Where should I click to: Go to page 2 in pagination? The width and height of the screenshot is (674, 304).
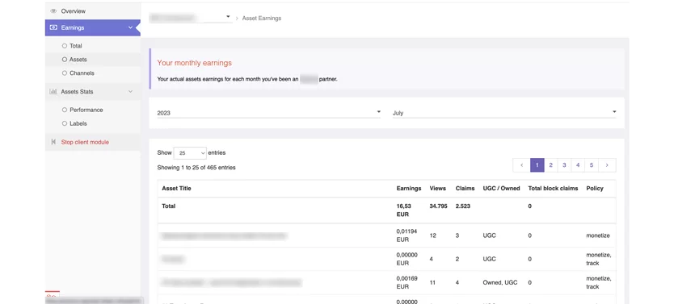coord(550,165)
